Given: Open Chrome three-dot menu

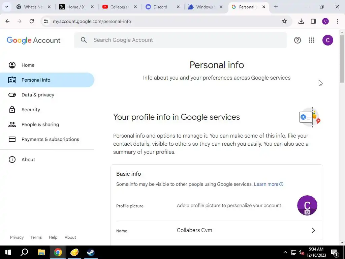Looking at the screenshot, I should point(338,21).
